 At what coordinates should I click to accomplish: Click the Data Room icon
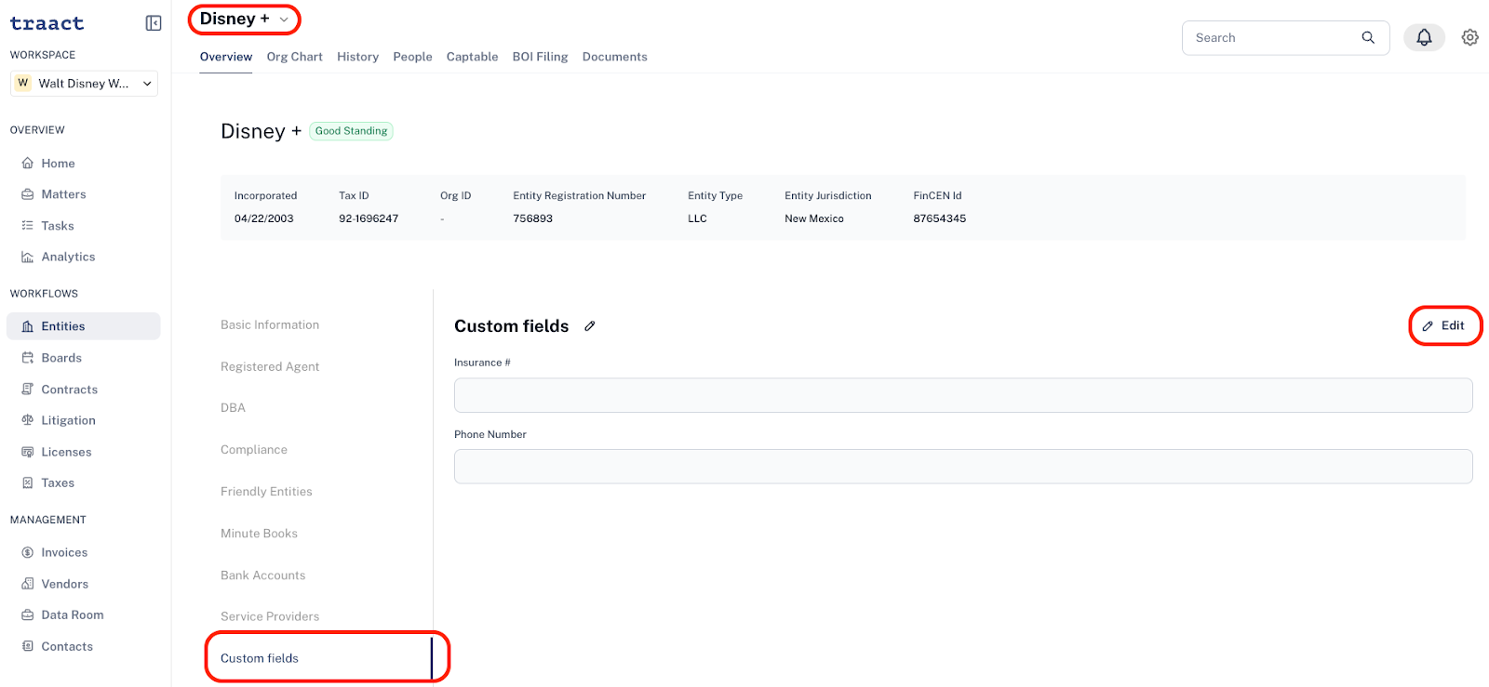[x=28, y=614]
